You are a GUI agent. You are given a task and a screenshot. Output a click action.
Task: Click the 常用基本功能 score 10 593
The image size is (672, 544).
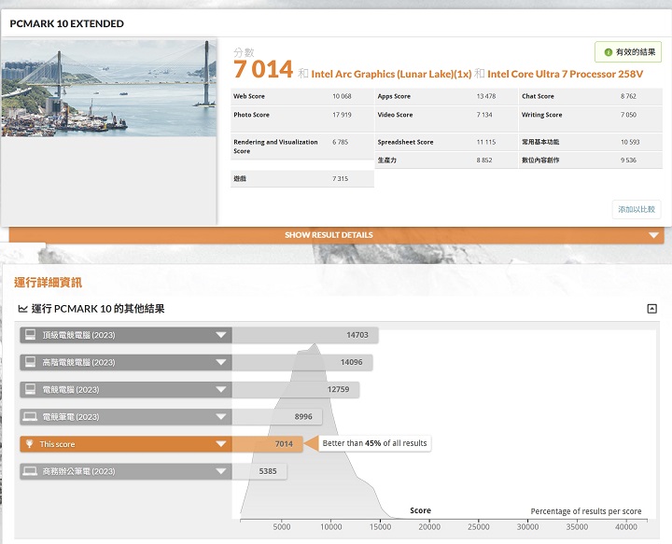click(630, 142)
